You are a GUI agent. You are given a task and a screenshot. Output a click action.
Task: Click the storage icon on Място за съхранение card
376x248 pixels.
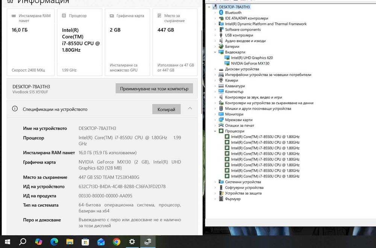(x=159, y=15)
